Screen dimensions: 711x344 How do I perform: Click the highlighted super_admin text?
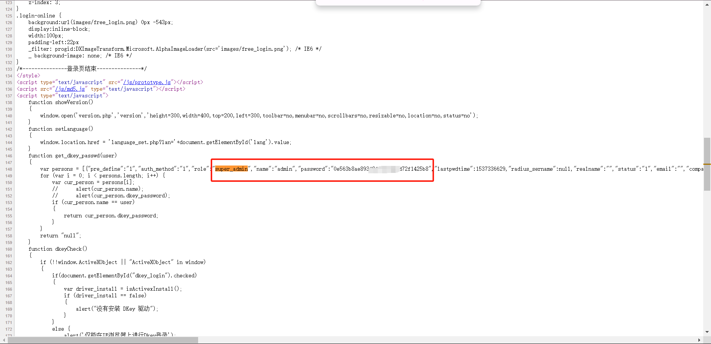point(231,169)
